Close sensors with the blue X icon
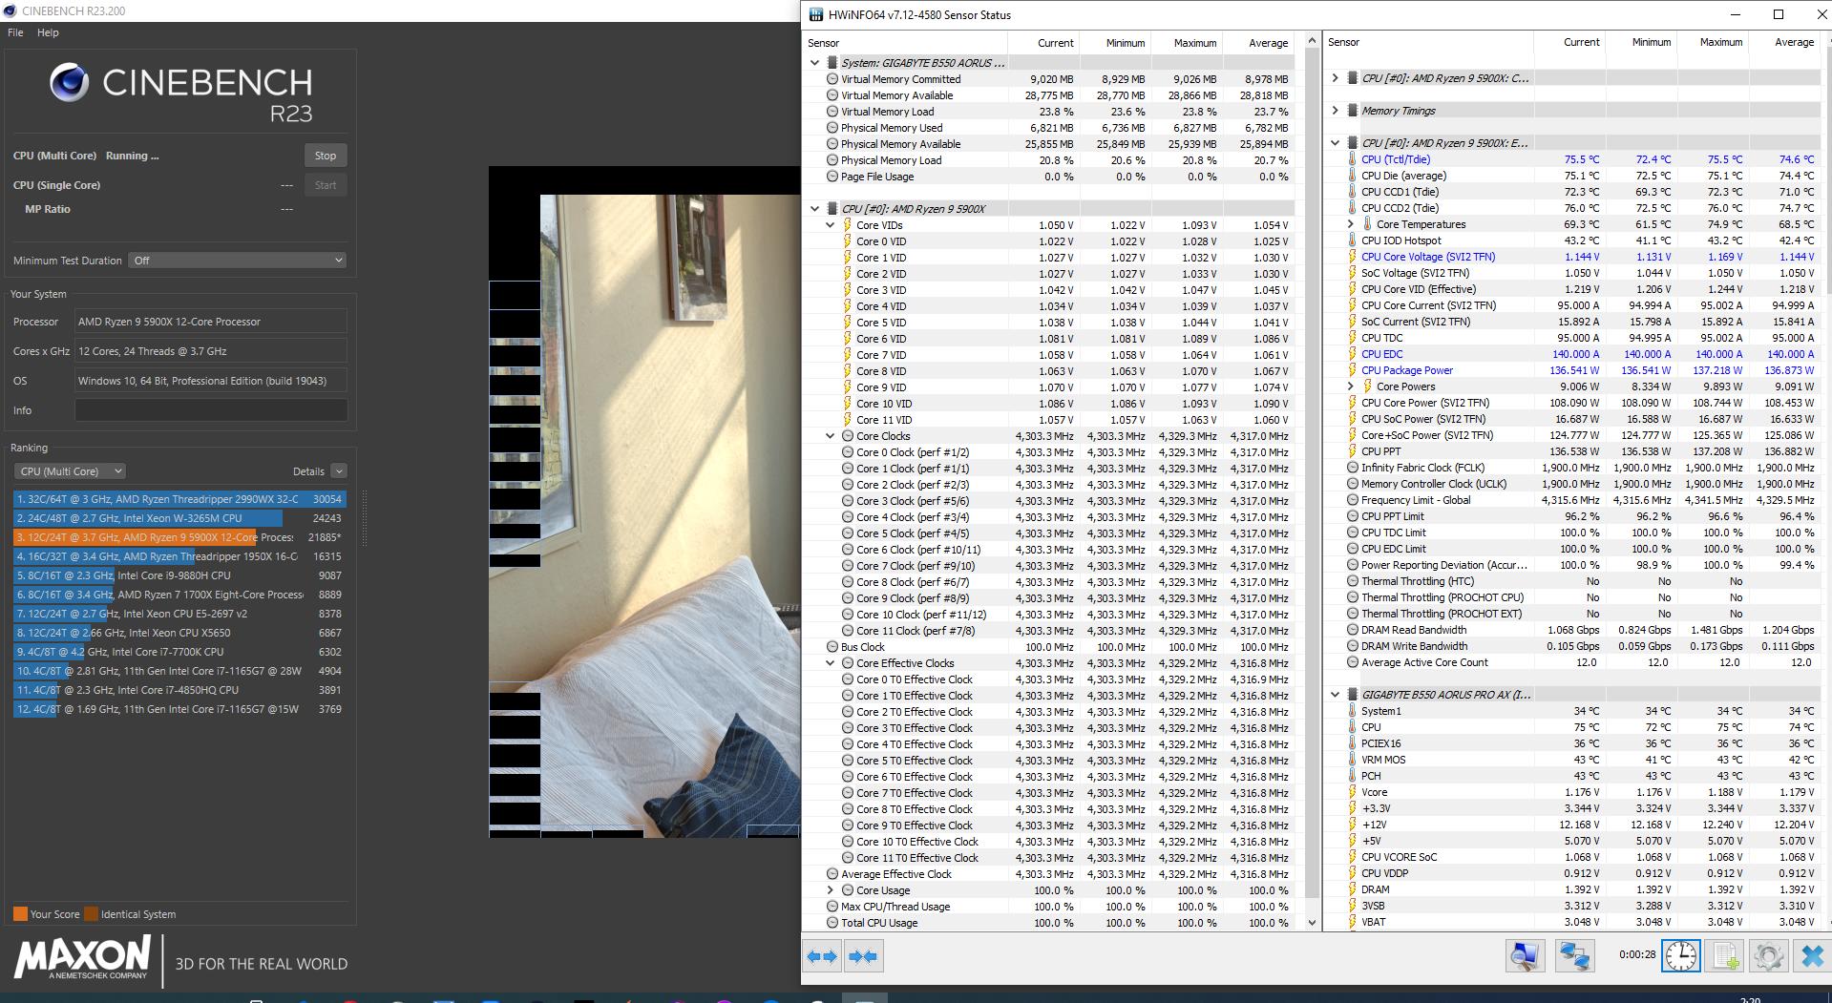 pos(1812,956)
